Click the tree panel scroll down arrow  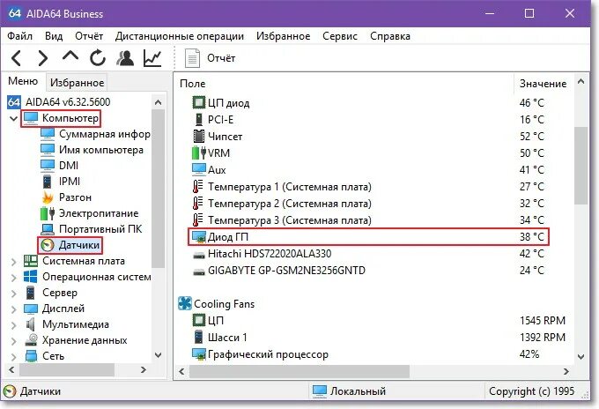tap(159, 355)
